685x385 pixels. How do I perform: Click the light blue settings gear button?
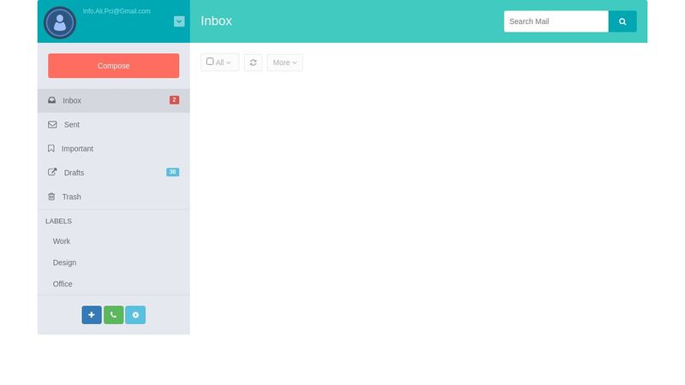tap(135, 315)
